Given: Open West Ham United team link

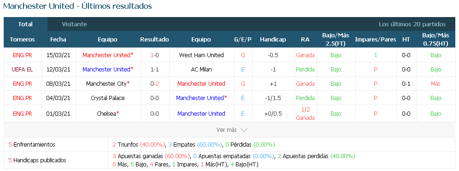Looking at the screenshot, I should point(201,55).
